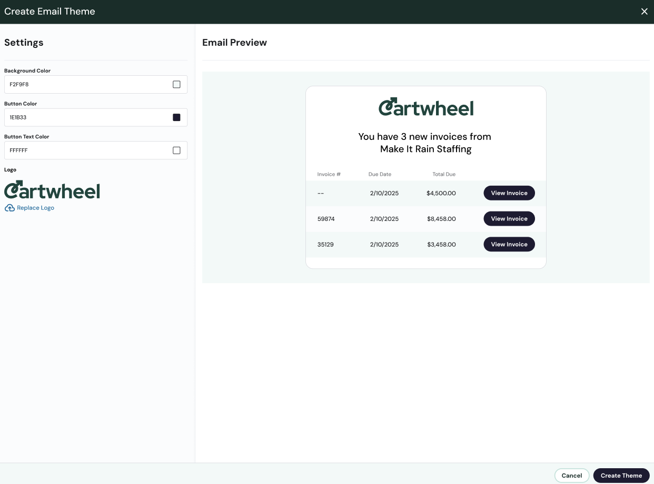Close the Create Email Theme dialog
The width and height of the screenshot is (654, 484).
[644, 12]
